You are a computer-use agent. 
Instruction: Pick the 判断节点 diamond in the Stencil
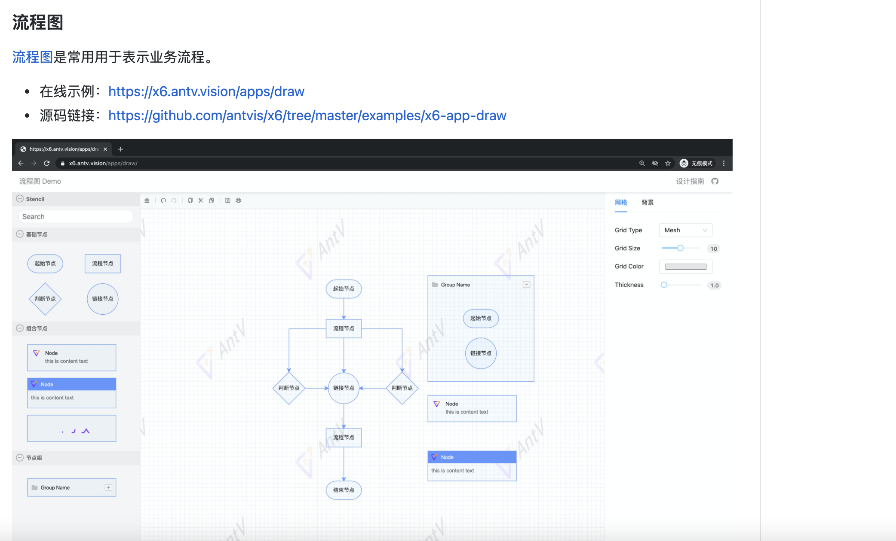coord(45,299)
